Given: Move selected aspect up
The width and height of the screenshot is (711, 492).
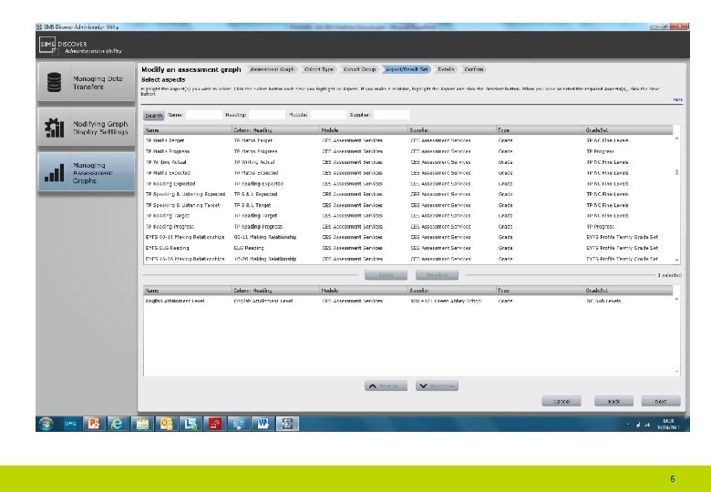Looking at the screenshot, I should (386, 386).
